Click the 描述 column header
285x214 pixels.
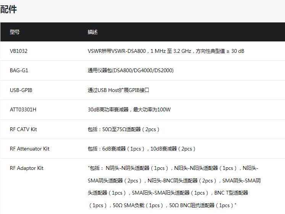coord(92,32)
